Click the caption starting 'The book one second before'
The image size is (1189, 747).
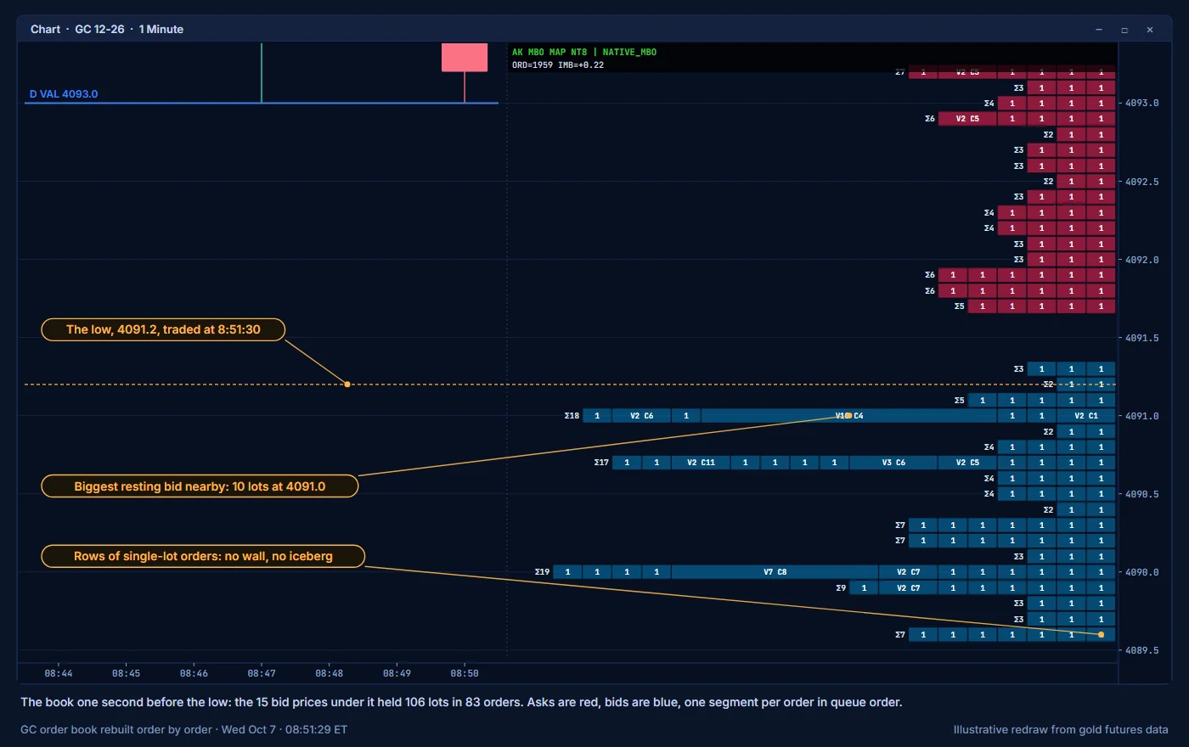click(x=461, y=702)
